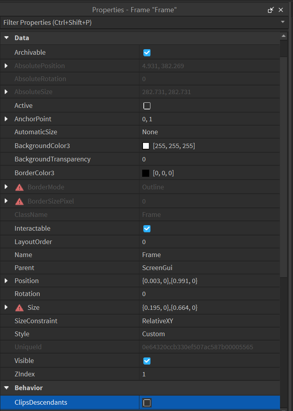293x411 pixels.
Task: Collapse the Behavior section
Action: (6, 388)
